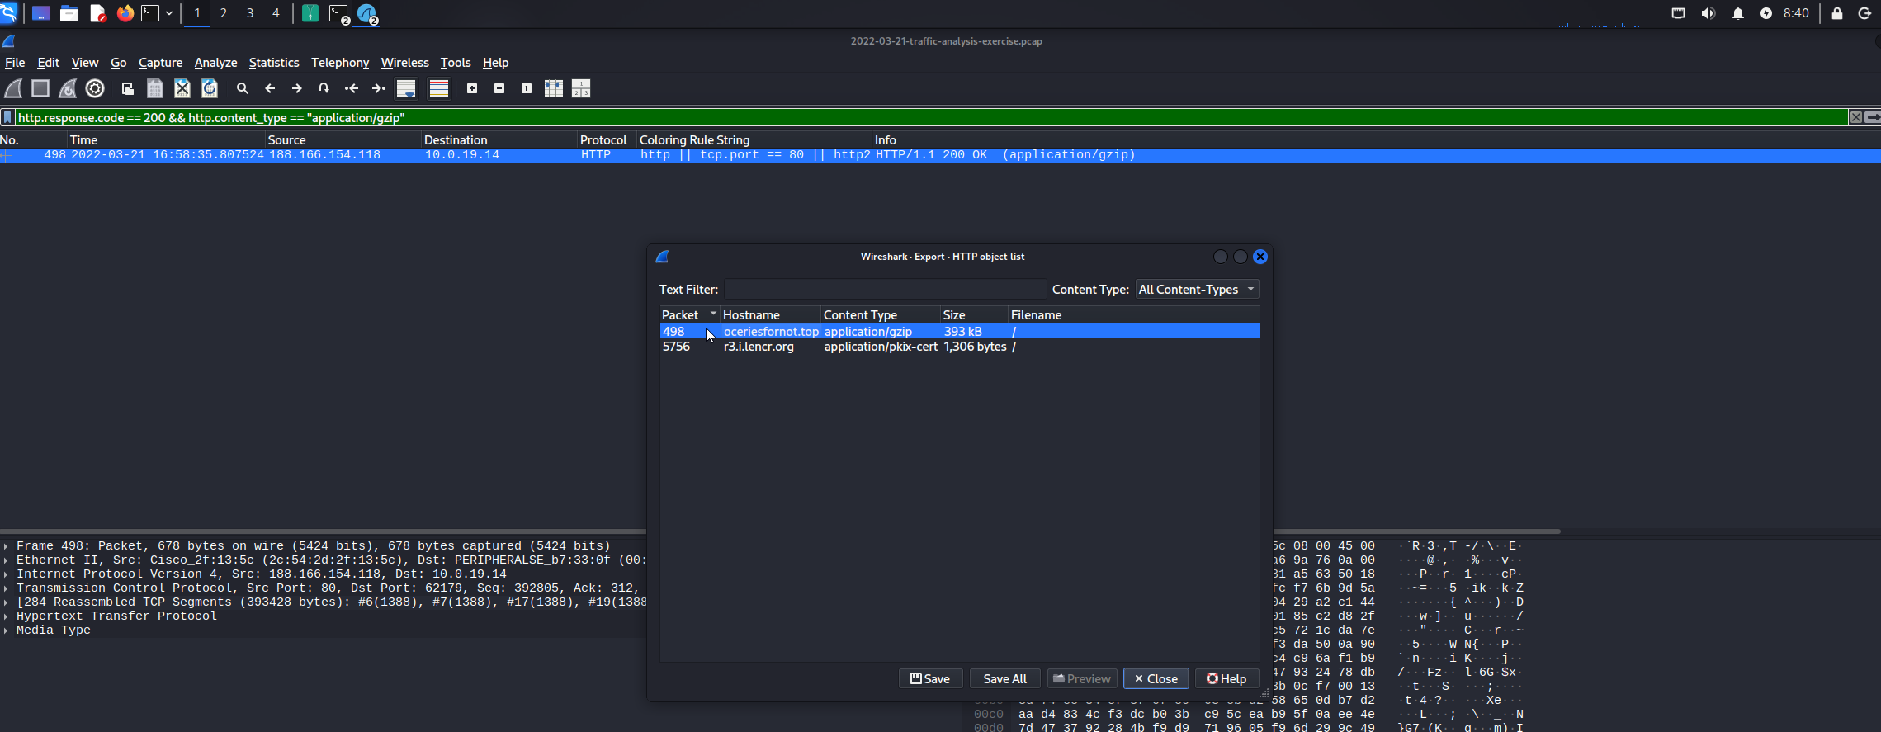The image size is (1881, 732).
Task: Sort objects by Packet column header
Action: tap(689, 314)
